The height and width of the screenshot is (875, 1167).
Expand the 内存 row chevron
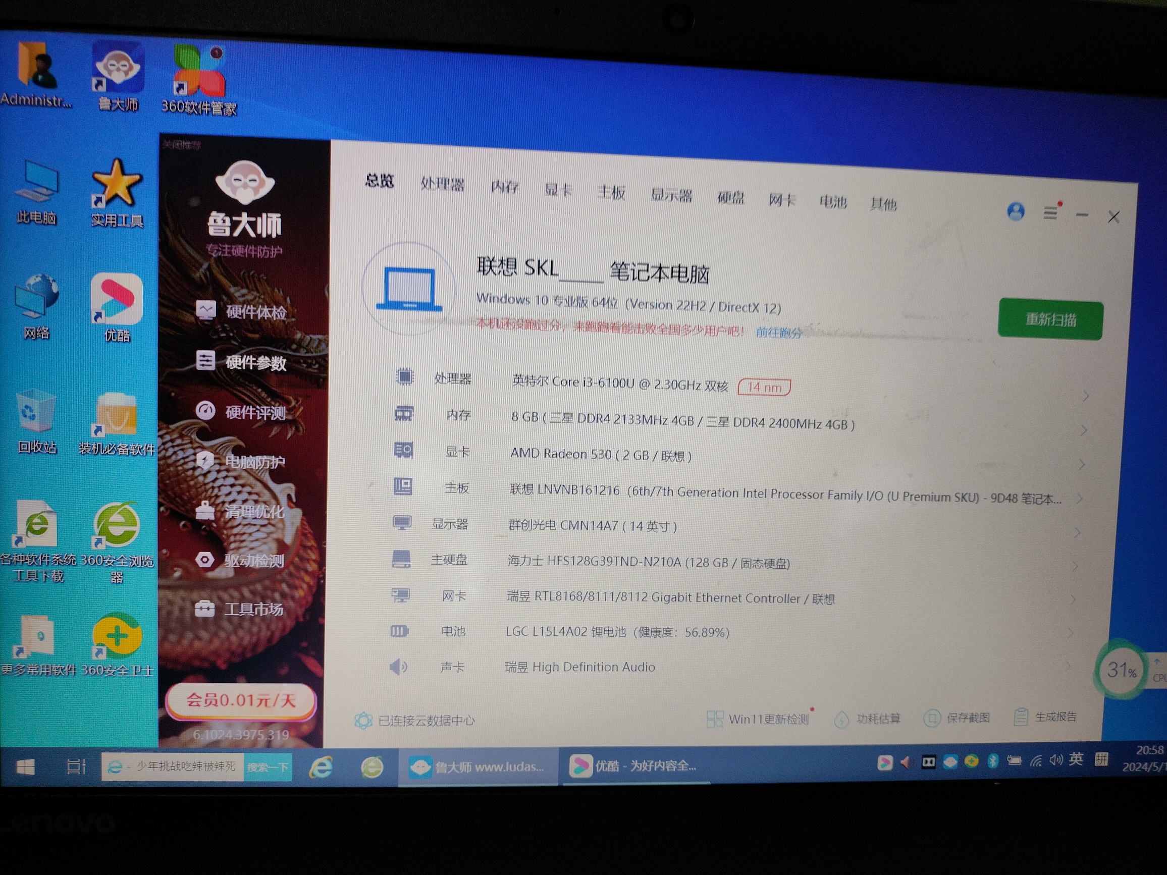point(1083,430)
